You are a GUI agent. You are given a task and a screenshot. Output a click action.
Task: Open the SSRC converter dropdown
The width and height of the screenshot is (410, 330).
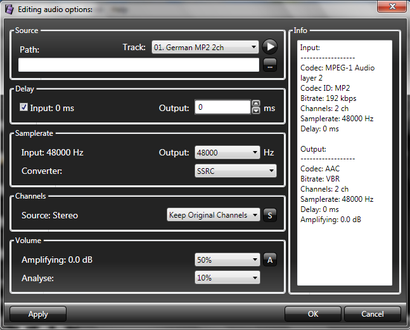235,171
